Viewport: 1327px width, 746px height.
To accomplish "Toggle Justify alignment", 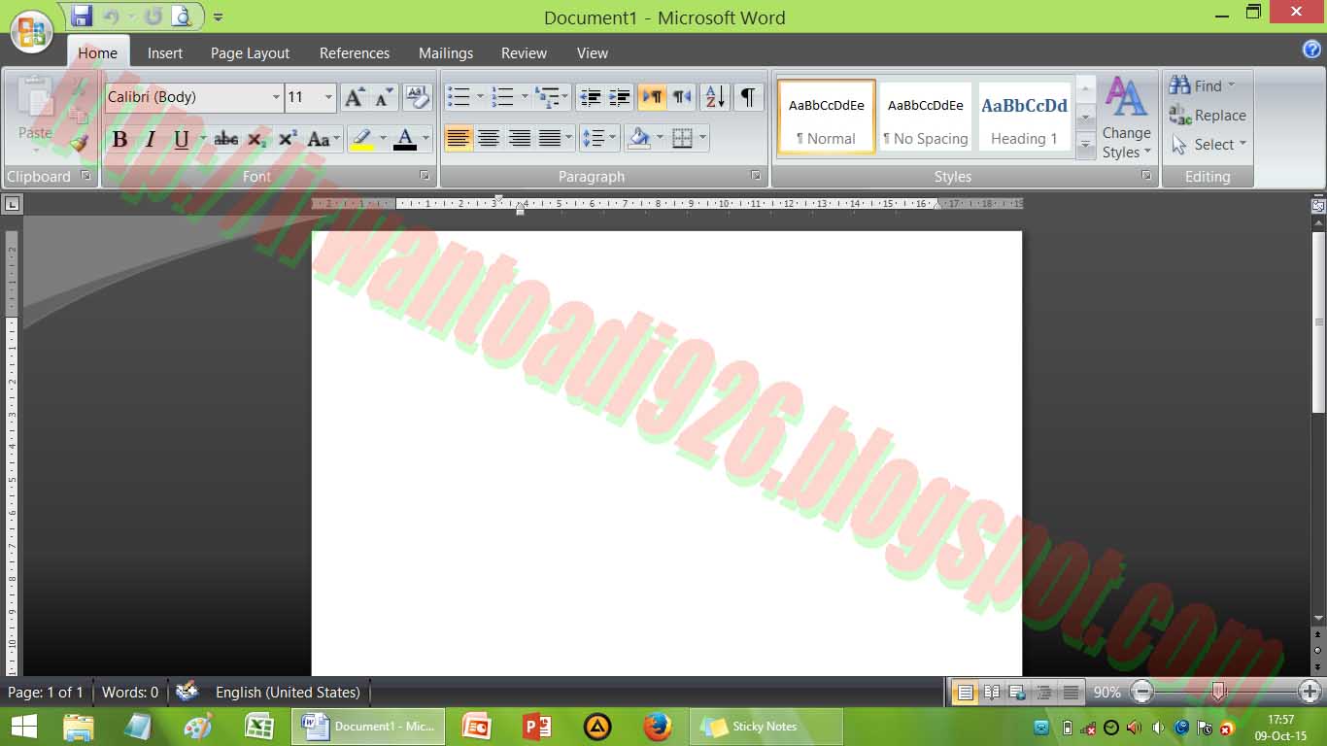I will tap(550, 139).
